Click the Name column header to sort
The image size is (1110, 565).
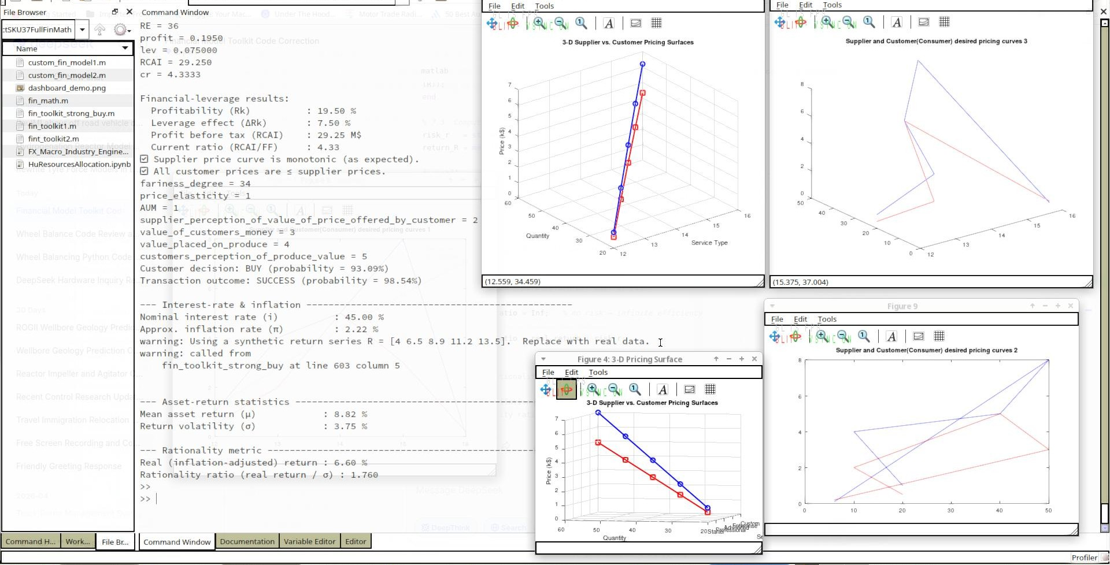click(67, 49)
